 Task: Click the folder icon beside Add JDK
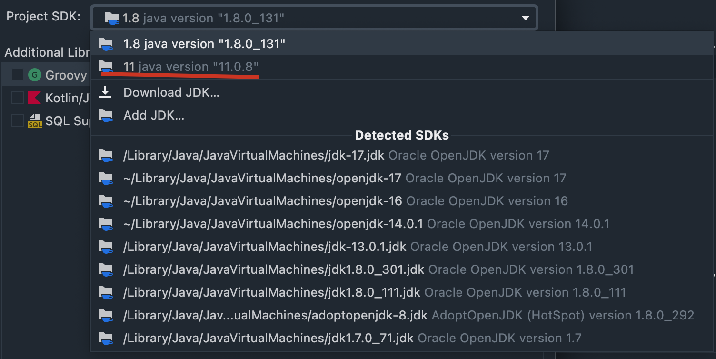(x=105, y=115)
